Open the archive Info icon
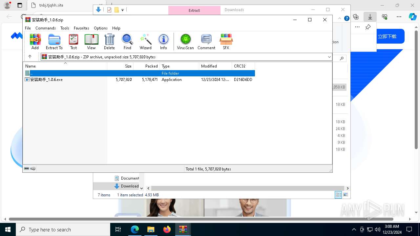The image size is (420, 236). coord(163,42)
